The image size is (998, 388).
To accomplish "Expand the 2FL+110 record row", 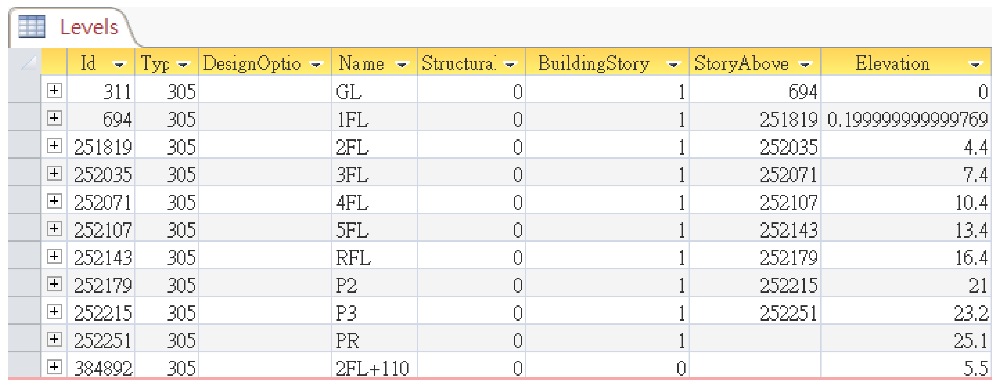I will coord(54,366).
